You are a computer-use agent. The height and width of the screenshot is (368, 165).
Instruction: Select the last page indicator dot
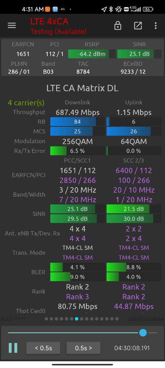coord(117,319)
